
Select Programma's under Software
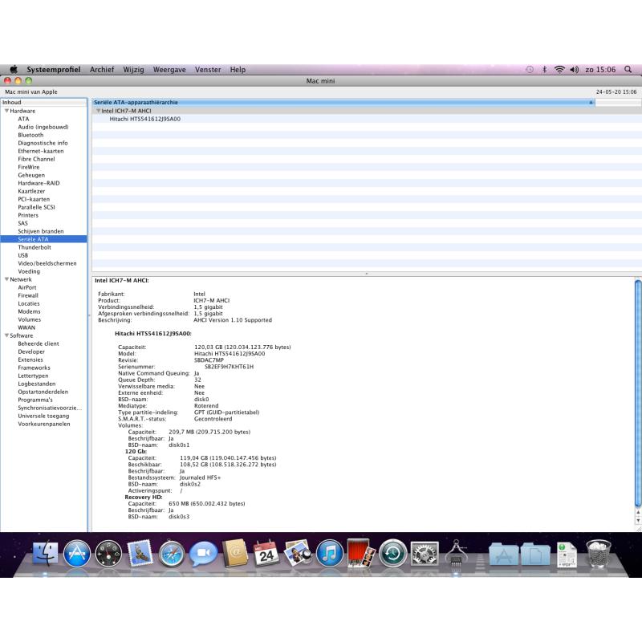[35, 400]
